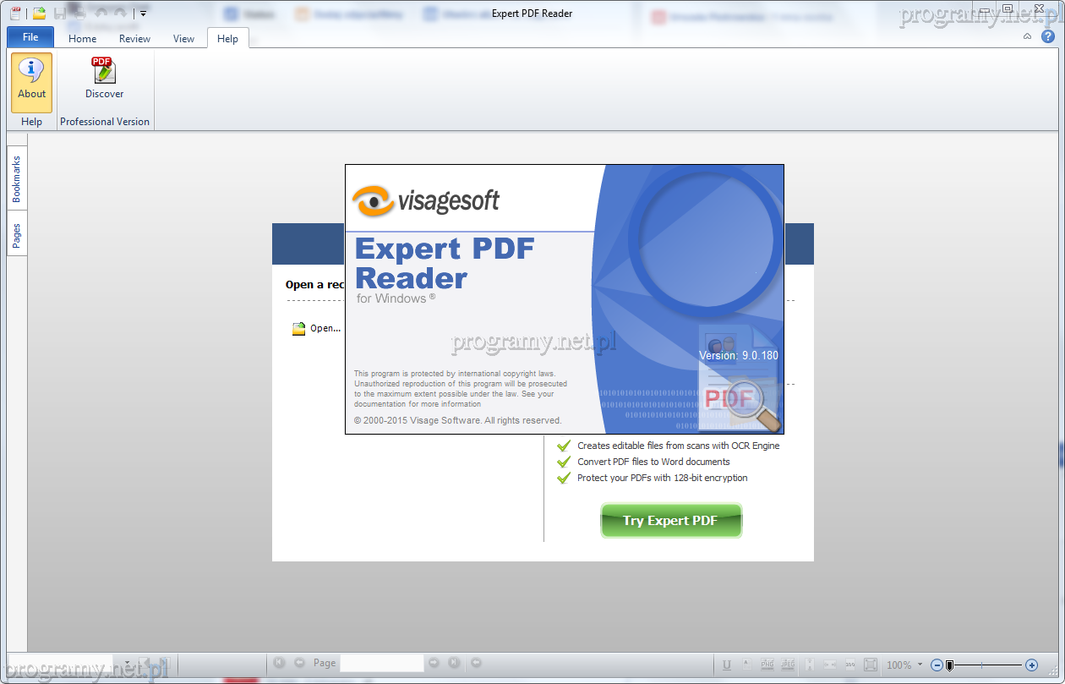Switch to the Home tab

point(82,38)
